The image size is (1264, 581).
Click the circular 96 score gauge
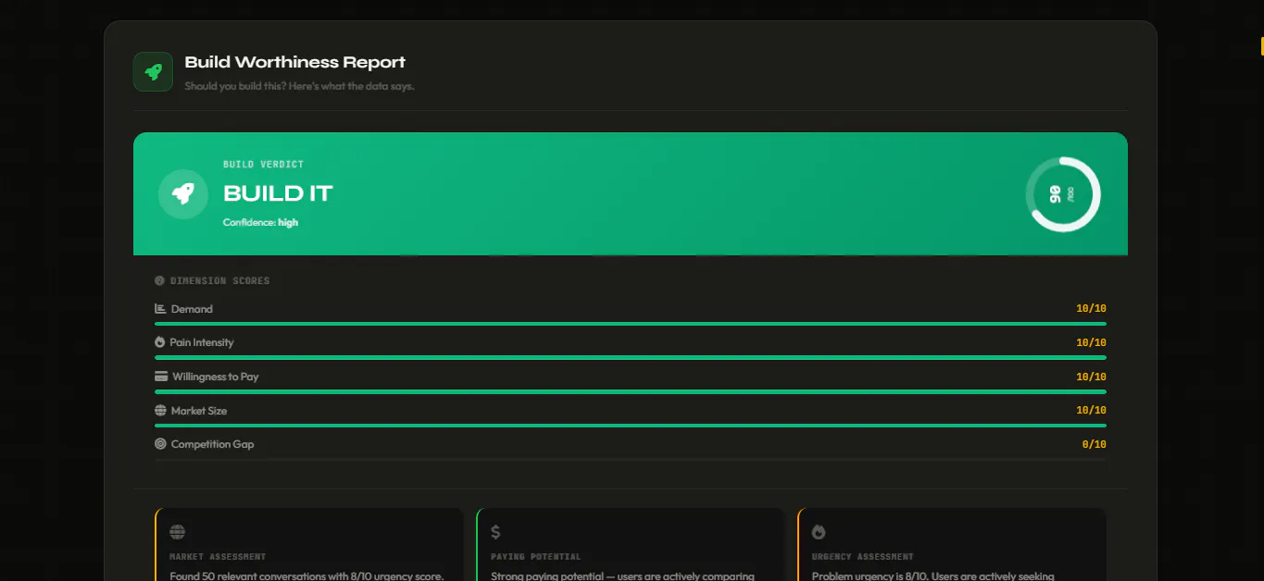tap(1063, 194)
